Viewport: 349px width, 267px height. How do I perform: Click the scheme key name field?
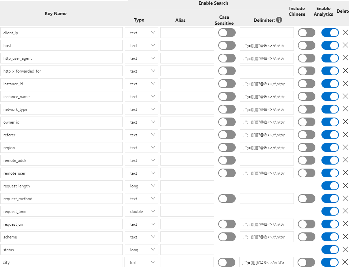click(x=62, y=237)
